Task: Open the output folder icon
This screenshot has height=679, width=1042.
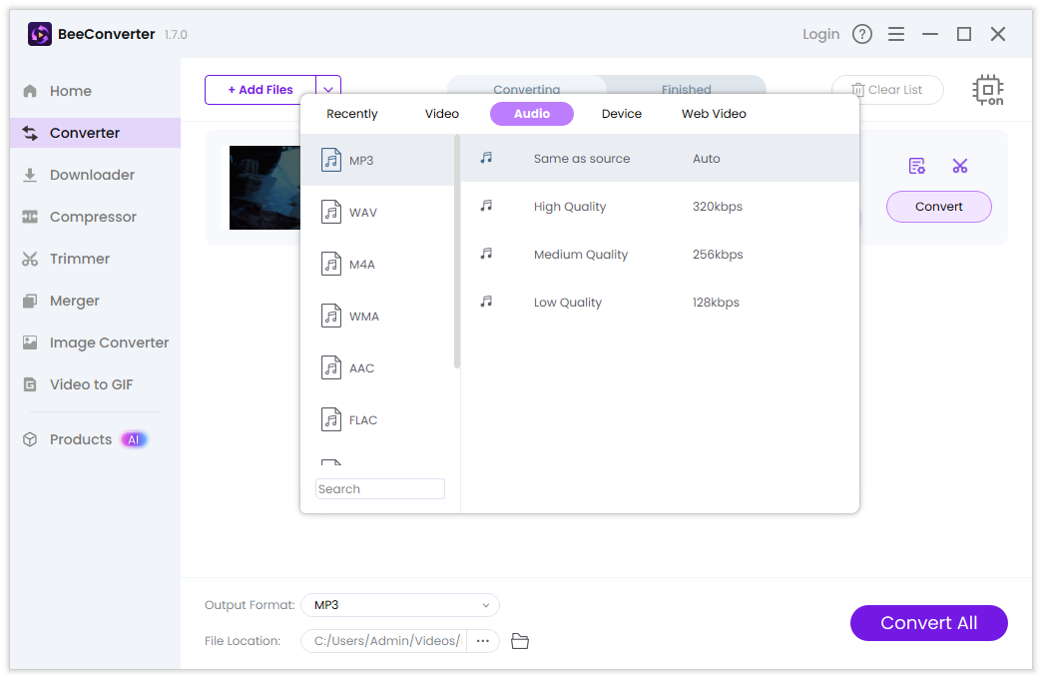Action: [x=519, y=641]
